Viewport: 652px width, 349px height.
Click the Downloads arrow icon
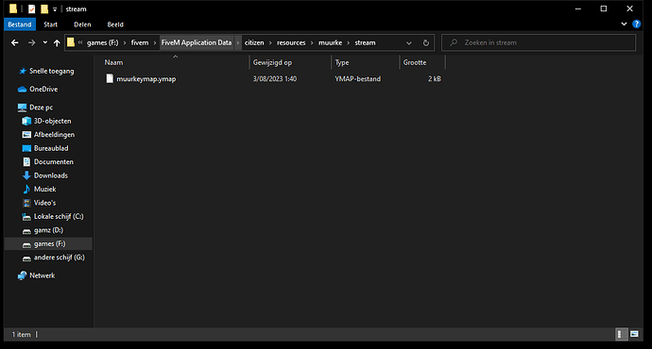[x=26, y=175]
